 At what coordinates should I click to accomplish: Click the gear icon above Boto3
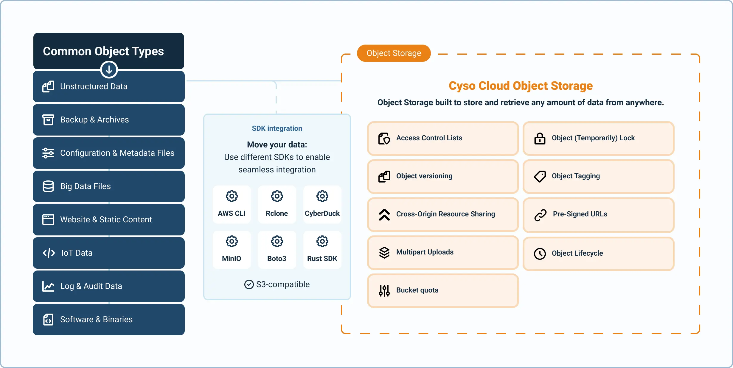(277, 241)
